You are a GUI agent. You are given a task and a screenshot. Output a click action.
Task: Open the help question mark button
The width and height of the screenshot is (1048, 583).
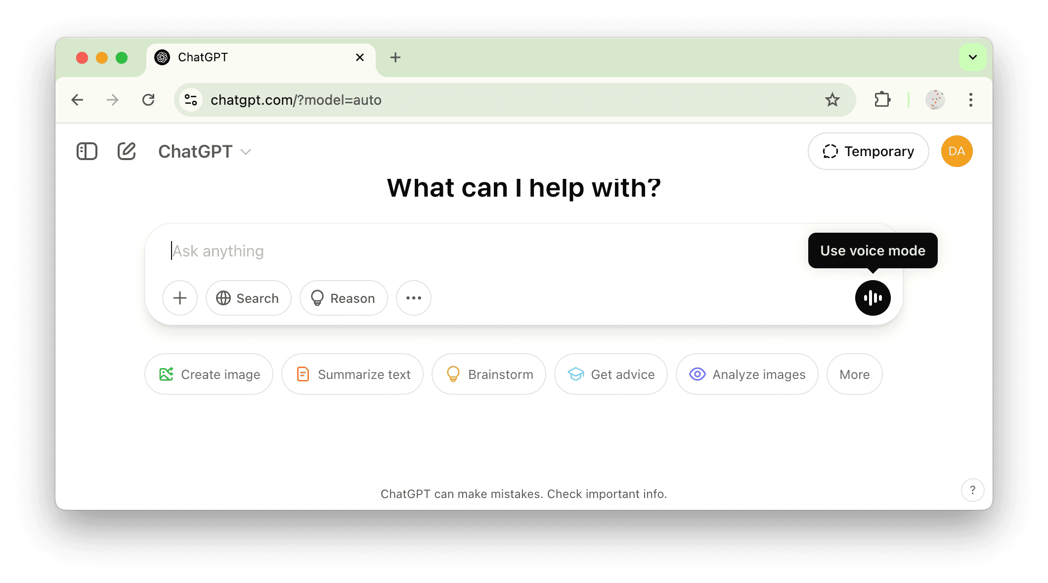[x=972, y=490]
